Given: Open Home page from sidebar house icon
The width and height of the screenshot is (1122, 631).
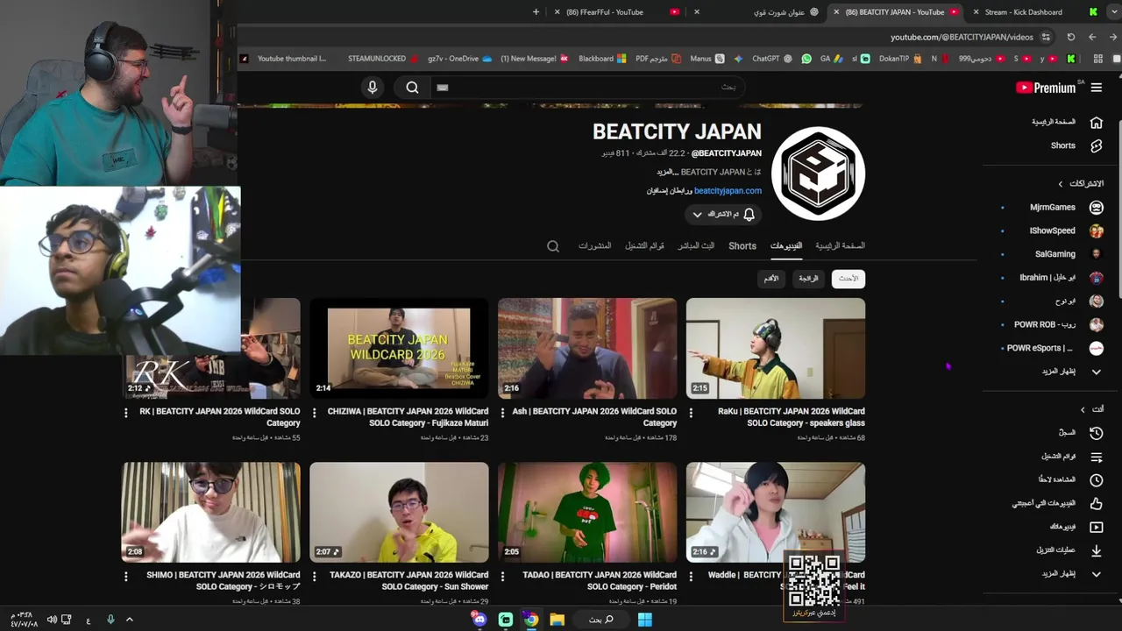Looking at the screenshot, I should [1096, 122].
